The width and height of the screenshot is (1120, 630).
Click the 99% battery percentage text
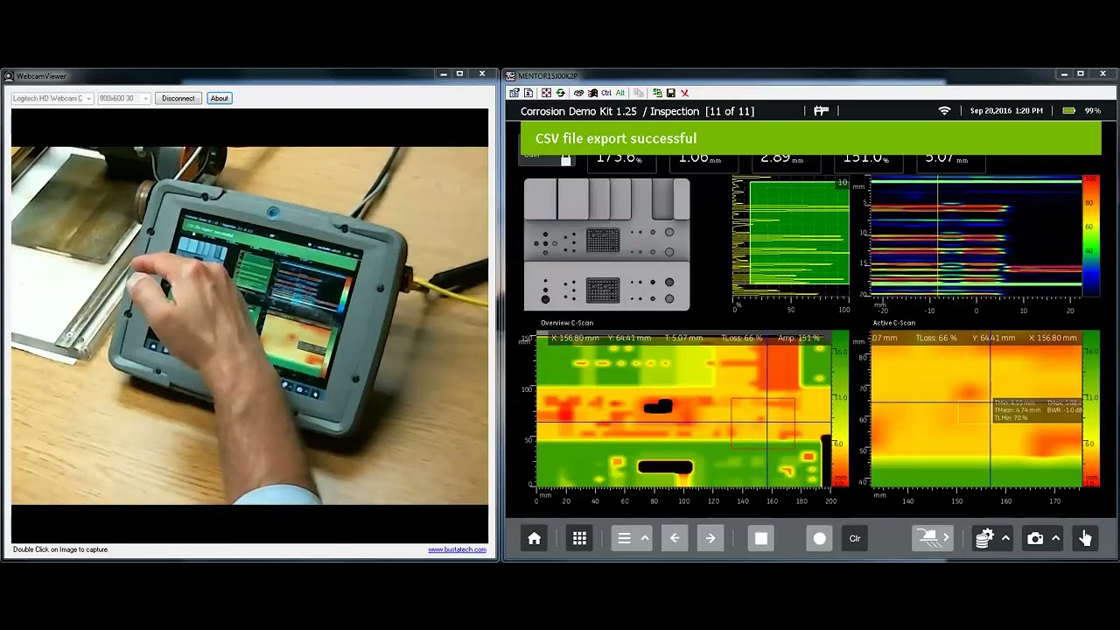coord(1093,111)
